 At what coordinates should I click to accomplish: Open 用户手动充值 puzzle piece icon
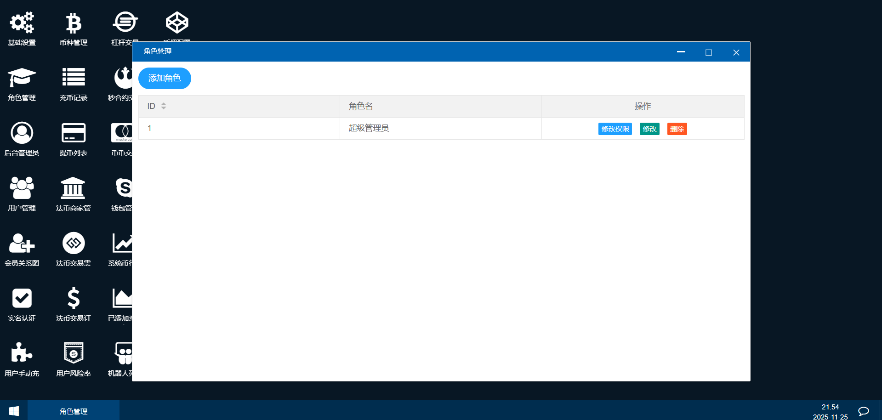coord(22,353)
